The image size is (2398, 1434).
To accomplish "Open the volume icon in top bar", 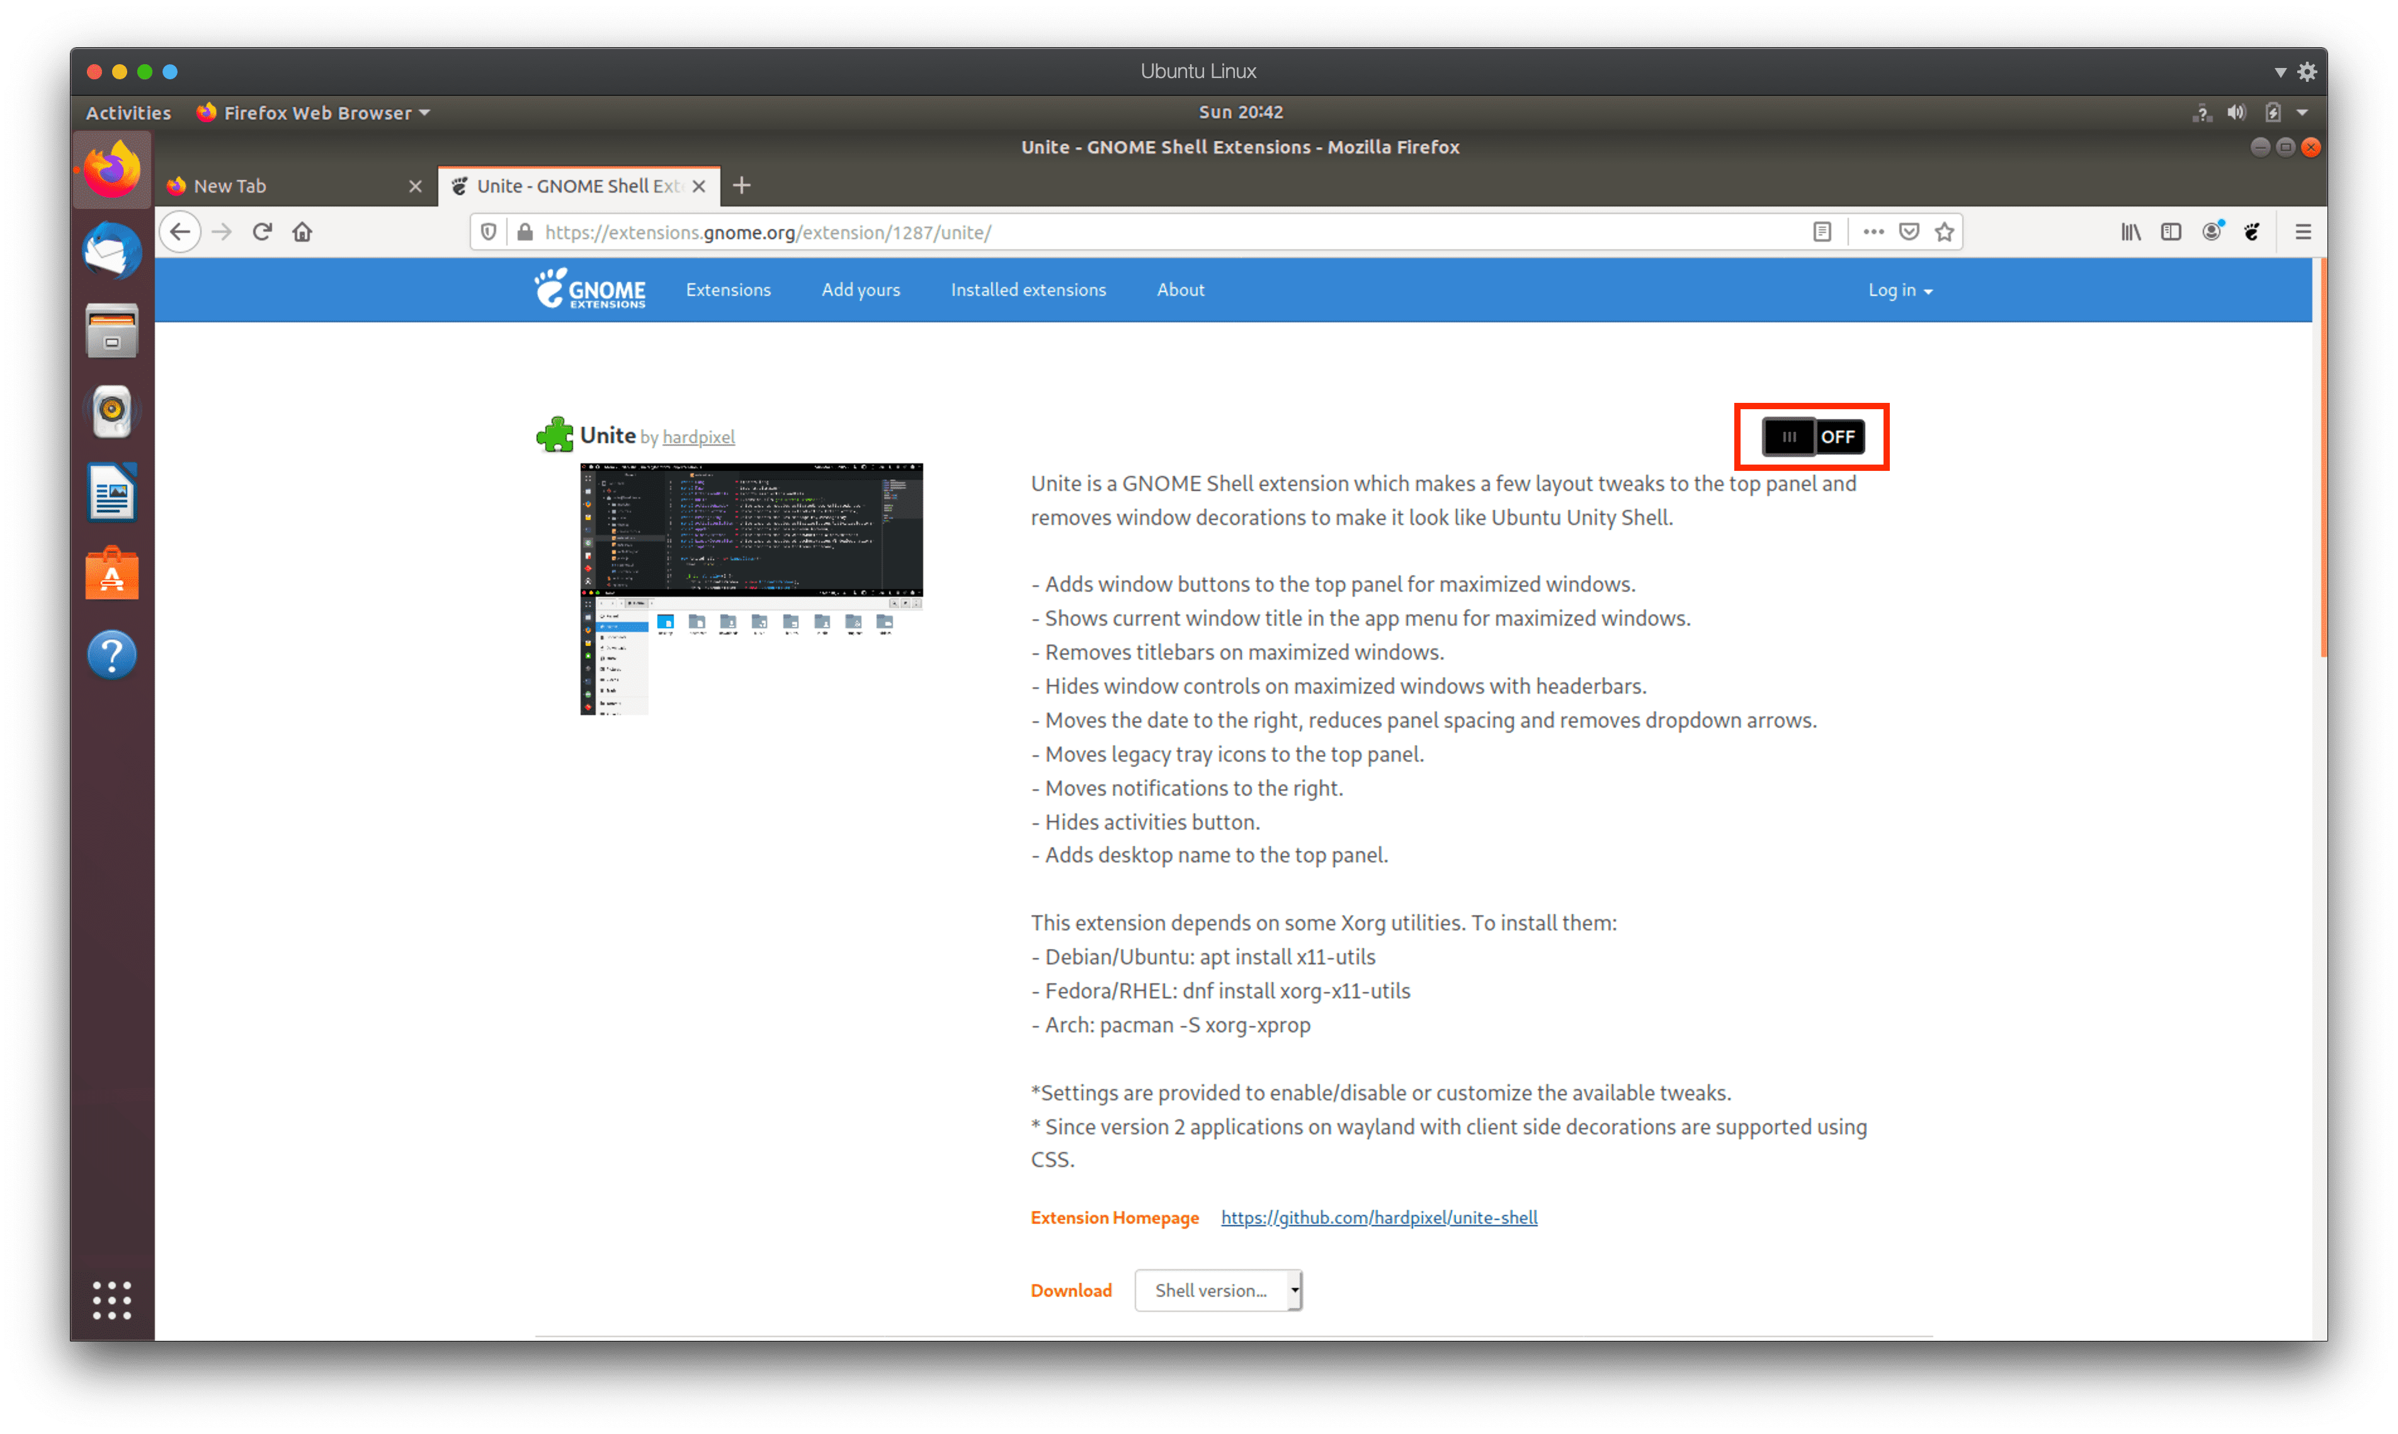I will pos(2236,112).
